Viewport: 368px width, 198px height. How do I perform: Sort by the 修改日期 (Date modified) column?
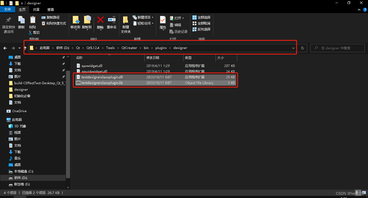[x=153, y=58]
